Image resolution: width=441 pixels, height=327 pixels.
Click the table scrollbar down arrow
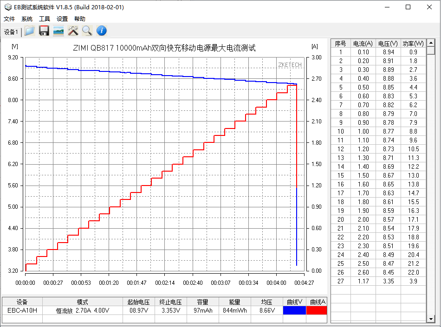431,319
